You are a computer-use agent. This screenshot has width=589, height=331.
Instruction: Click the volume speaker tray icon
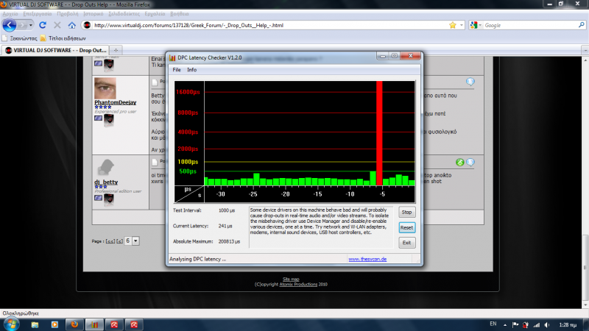coord(547,325)
